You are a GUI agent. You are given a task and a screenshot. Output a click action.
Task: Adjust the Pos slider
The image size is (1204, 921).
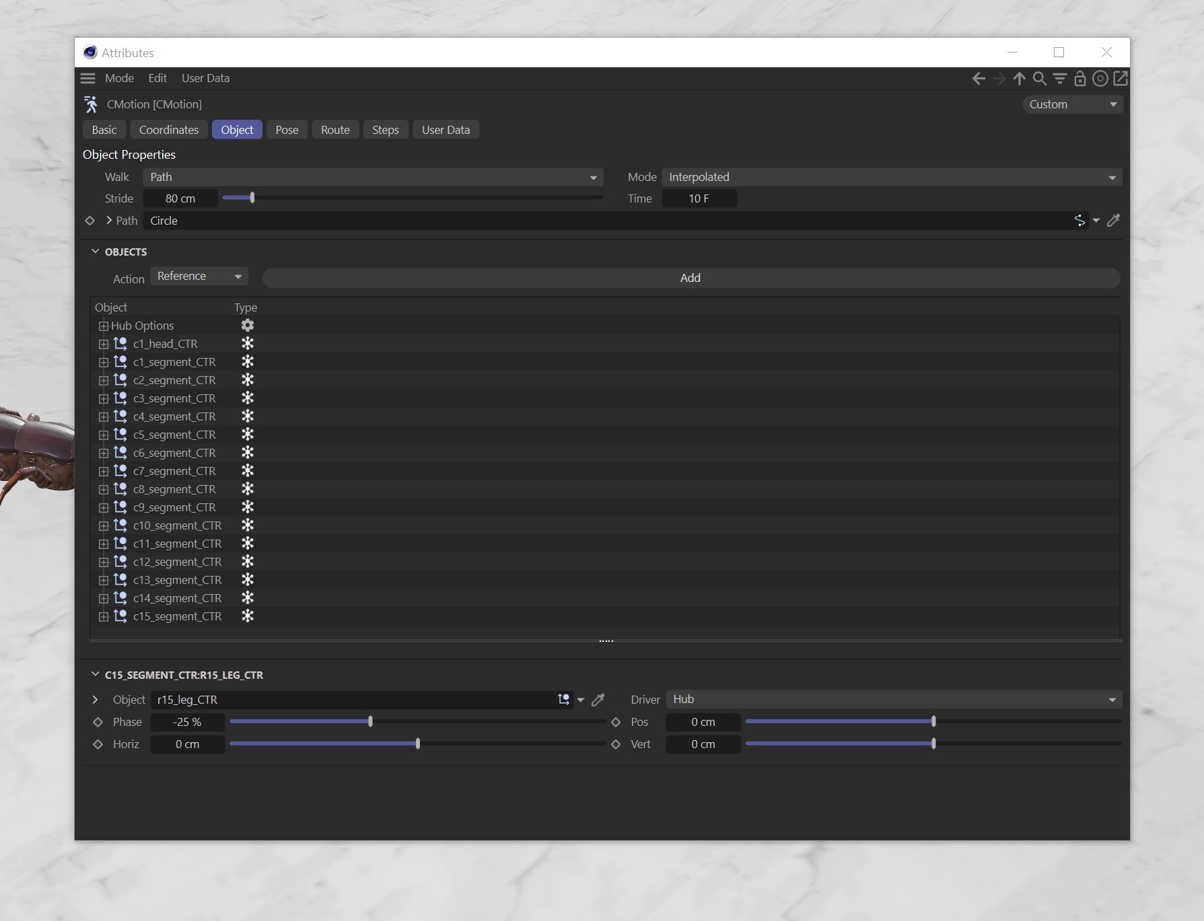click(933, 722)
